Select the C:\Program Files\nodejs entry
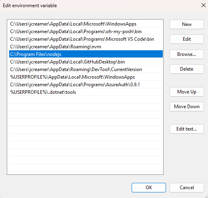Screen dimensions: 208x198 (x=85, y=54)
